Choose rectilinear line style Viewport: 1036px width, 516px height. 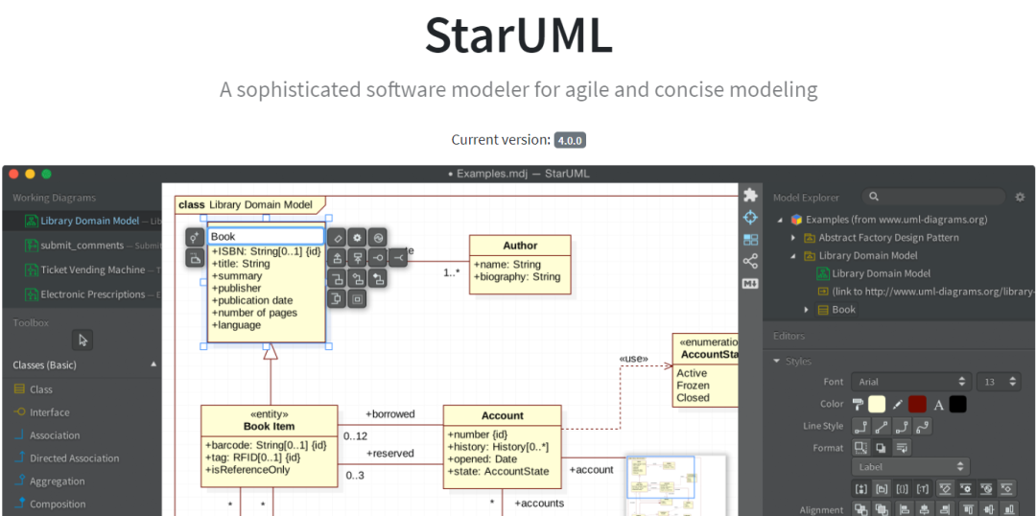[x=860, y=426]
